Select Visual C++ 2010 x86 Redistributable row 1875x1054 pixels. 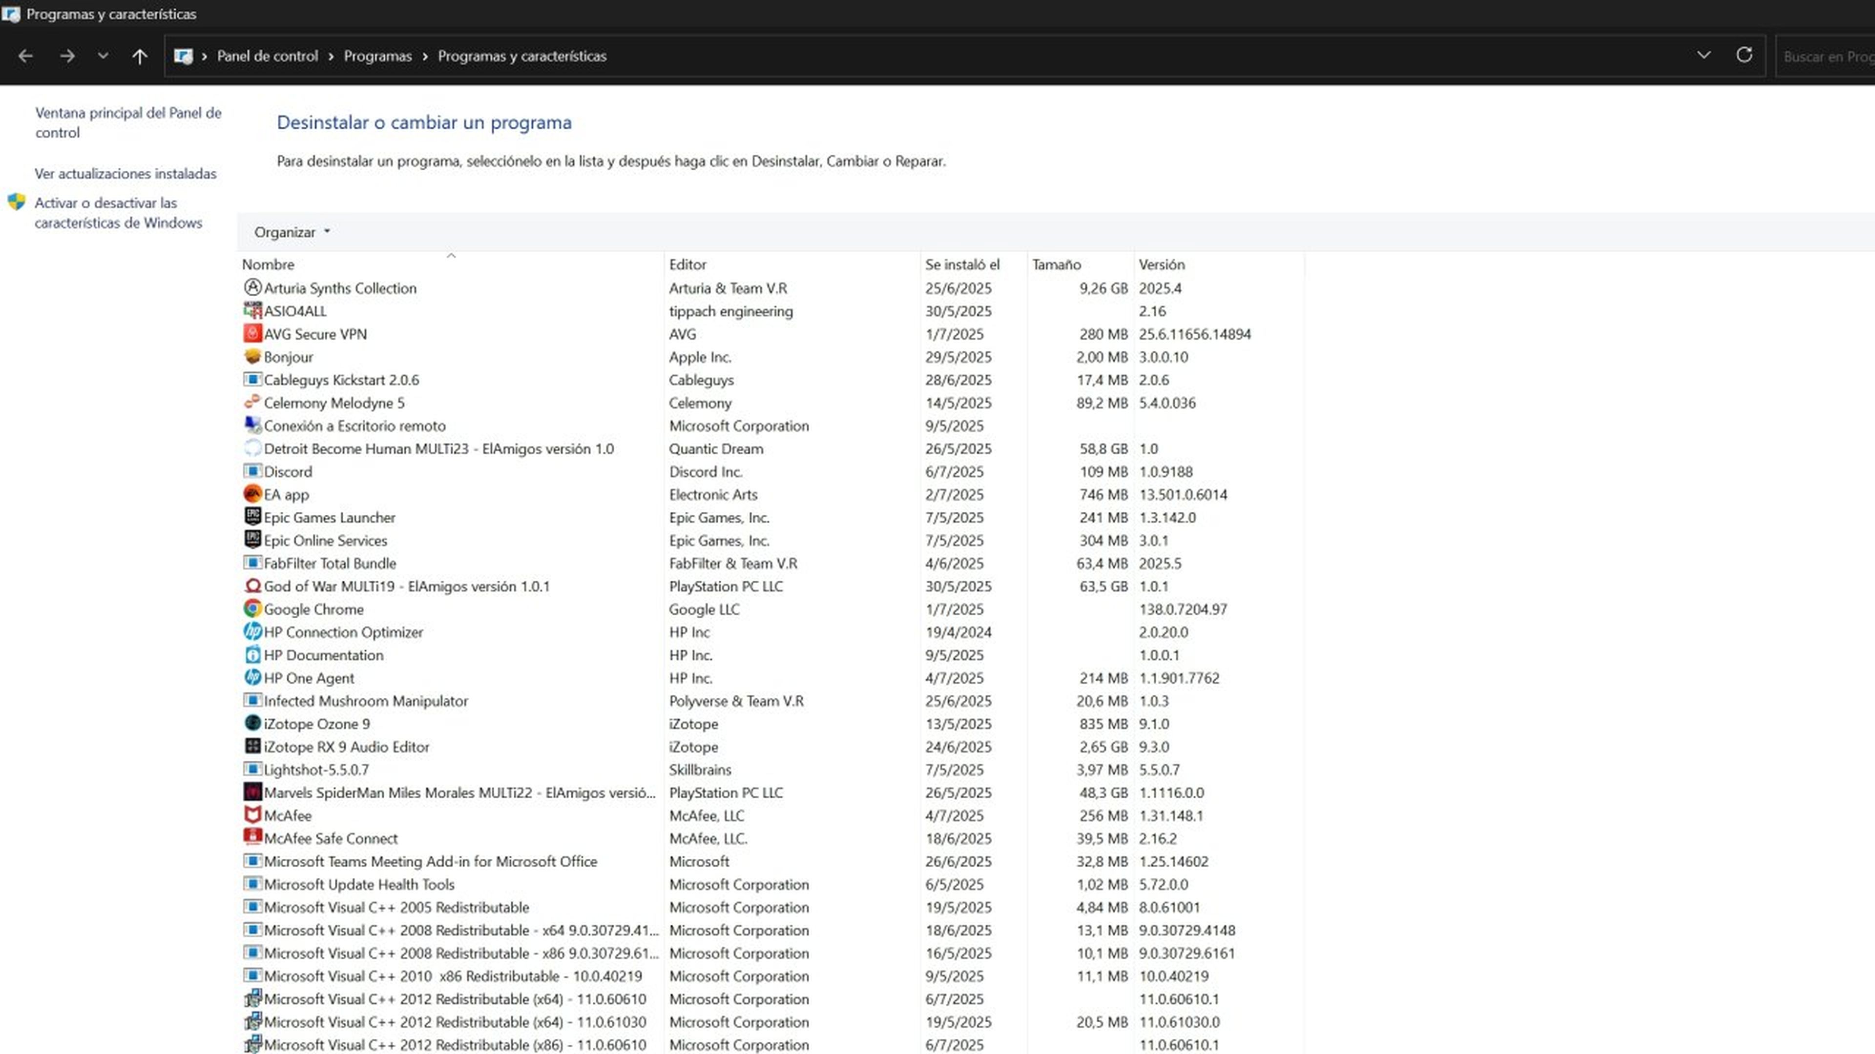[x=771, y=975]
